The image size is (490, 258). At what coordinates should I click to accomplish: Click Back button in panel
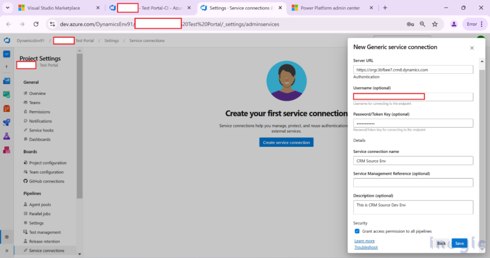(x=441, y=243)
